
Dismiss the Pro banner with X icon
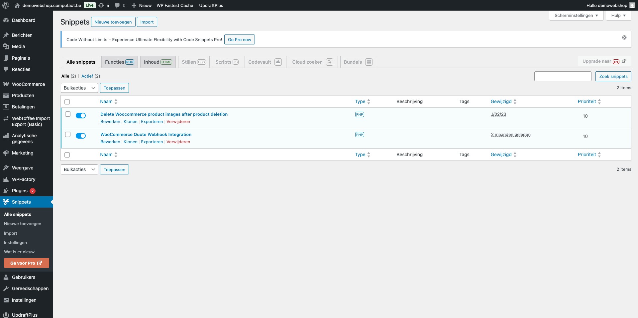(x=624, y=37)
